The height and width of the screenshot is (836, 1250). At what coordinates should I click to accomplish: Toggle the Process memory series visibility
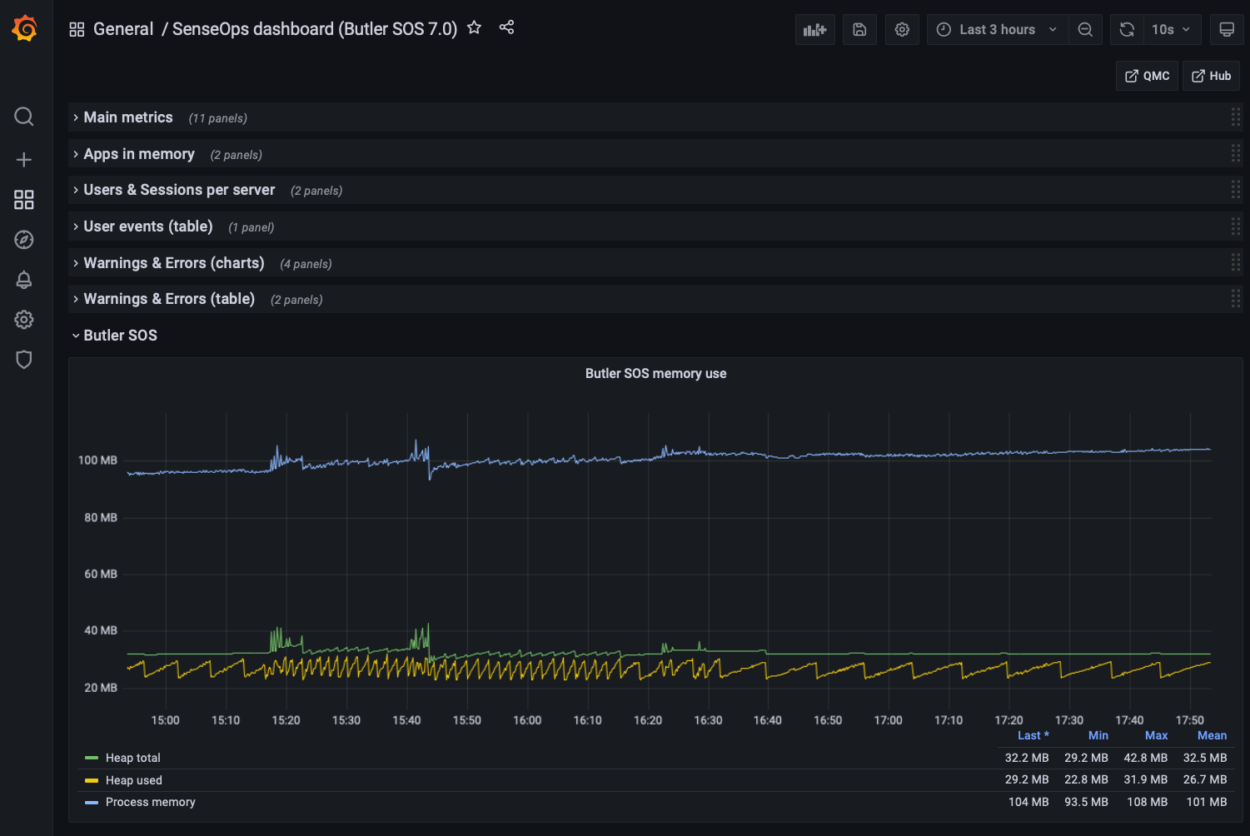150,802
